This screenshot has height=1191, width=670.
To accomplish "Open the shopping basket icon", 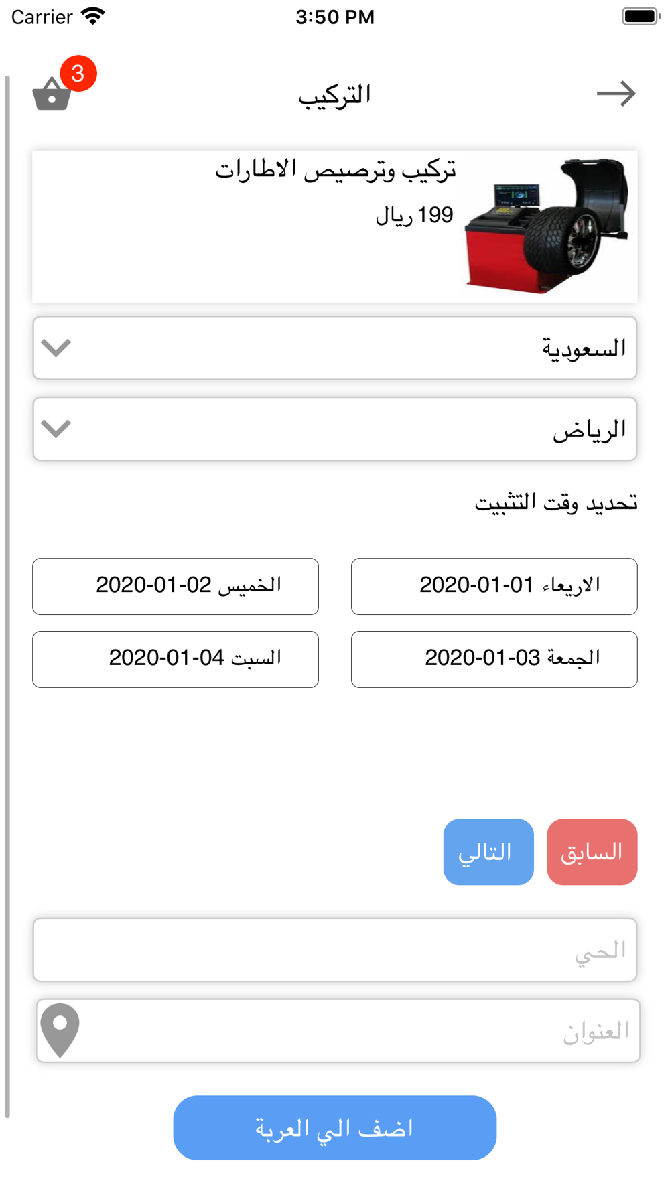I will click(52, 93).
